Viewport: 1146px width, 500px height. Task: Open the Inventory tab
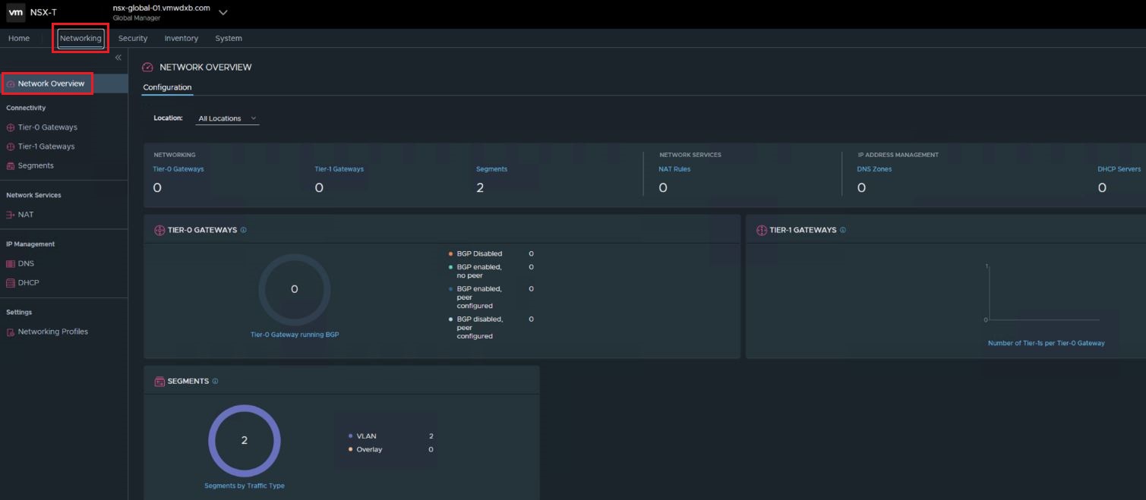click(x=181, y=38)
